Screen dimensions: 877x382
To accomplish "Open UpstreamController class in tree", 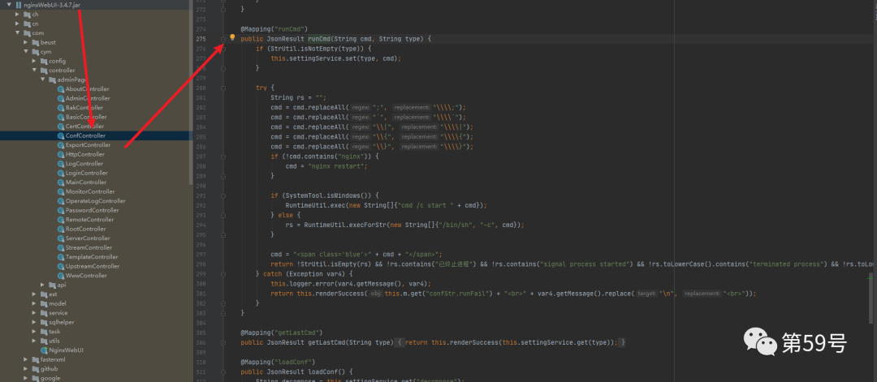I will click(x=93, y=266).
